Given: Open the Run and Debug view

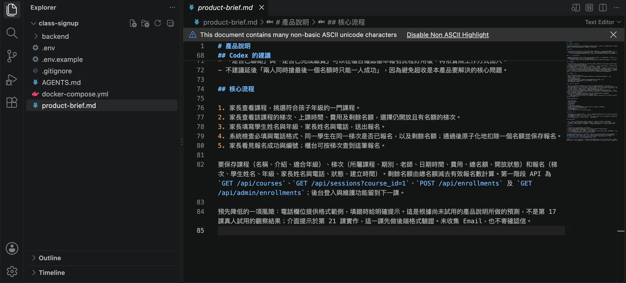Looking at the screenshot, I should (x=12, y=79).
